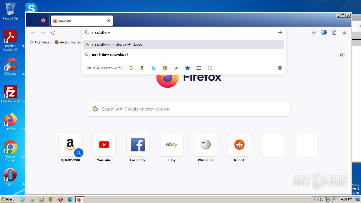Click the clock showing 4:32 PM
This screenshot has height=203, width=361.
(x=346, y=199)
